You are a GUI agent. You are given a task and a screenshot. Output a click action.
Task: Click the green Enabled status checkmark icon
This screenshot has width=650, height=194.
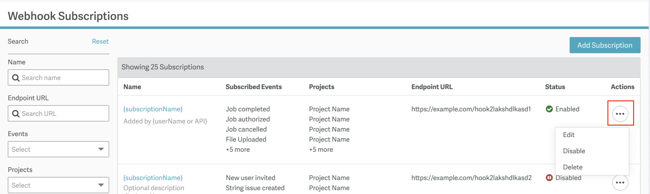(549, 109)
